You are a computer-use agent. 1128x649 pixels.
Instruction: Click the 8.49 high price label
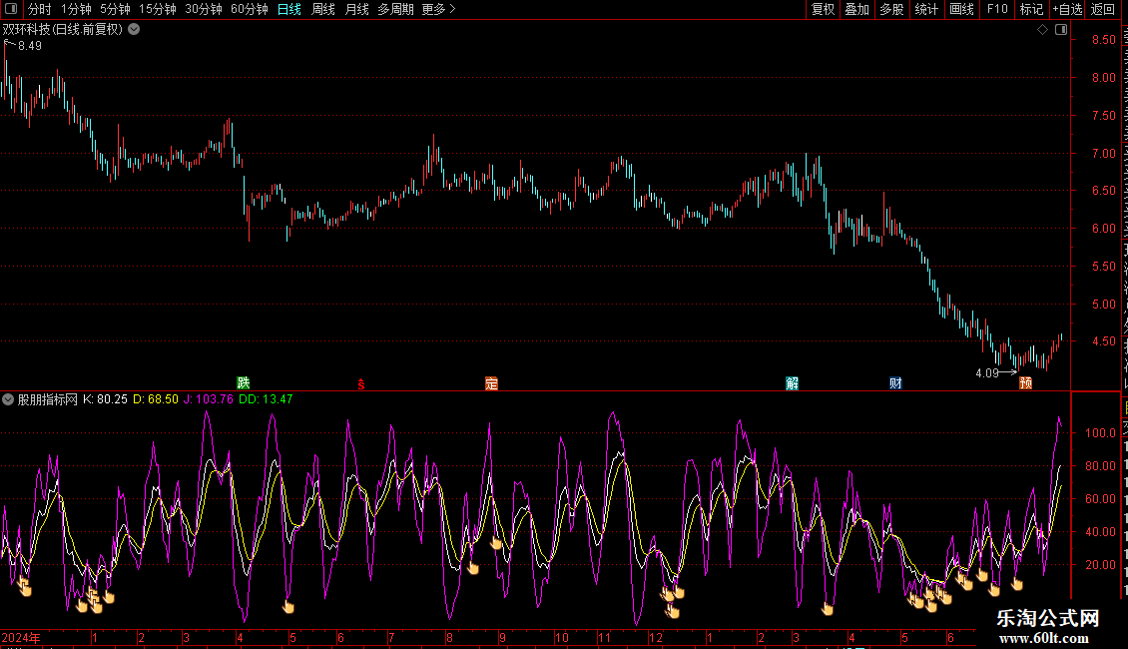30,45
